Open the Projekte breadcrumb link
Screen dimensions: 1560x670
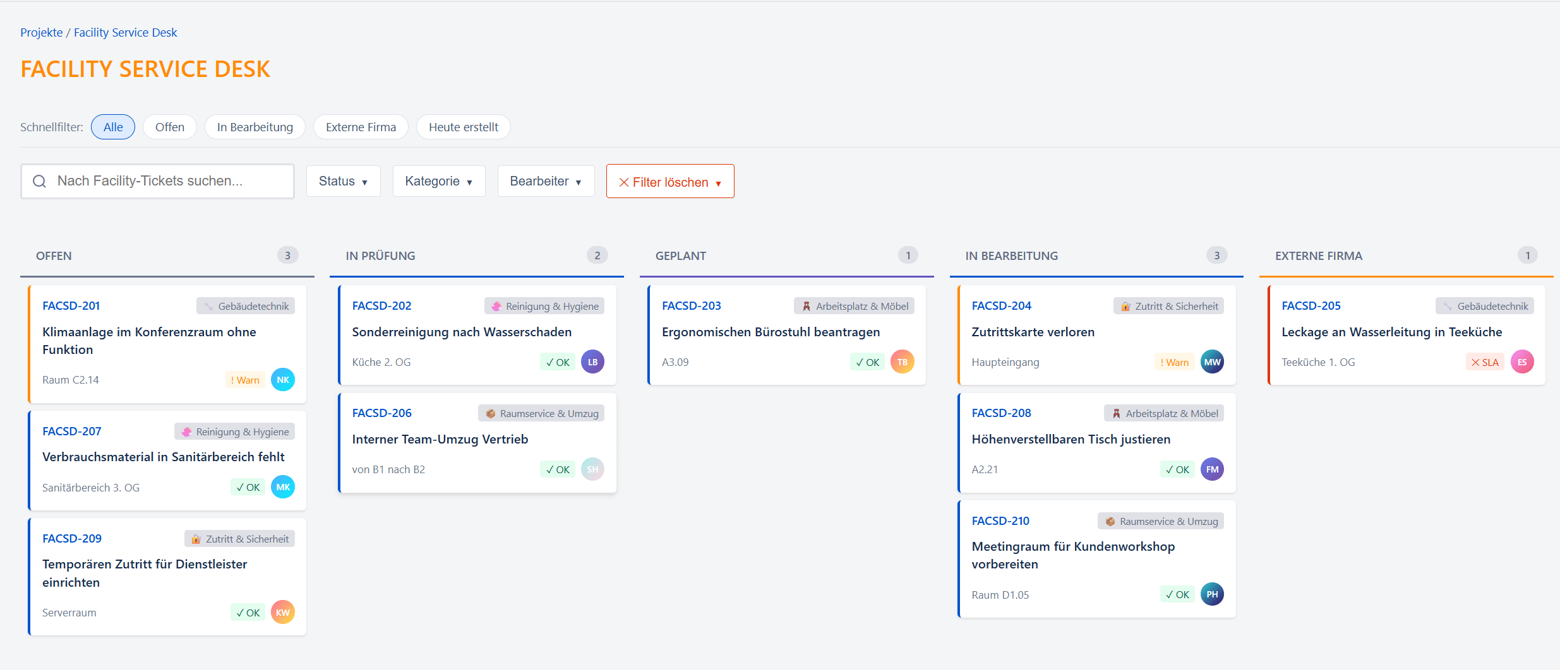(41, 33)
